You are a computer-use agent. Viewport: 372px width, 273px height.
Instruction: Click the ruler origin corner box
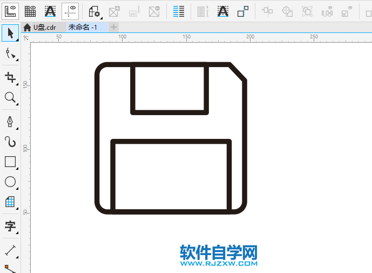point(26,38)
